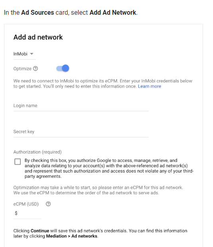
Task: Click bold Add Ad Network instruction text
Action: (113, 12)
